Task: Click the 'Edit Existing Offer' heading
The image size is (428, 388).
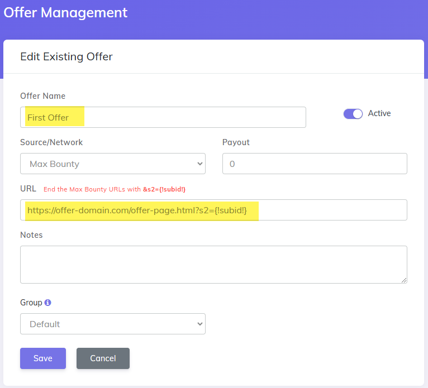Action: 66,56
